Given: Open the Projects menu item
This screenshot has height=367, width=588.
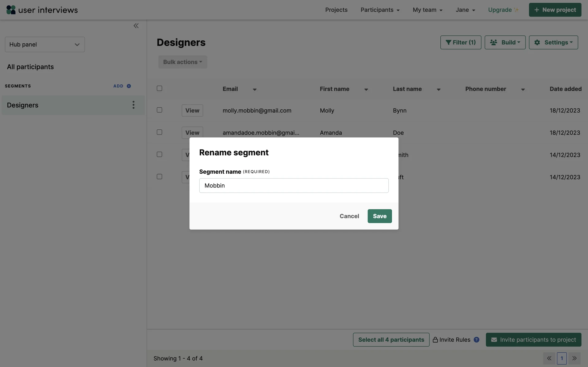Looking at the screenshot, I should click(x=336, y=10).
